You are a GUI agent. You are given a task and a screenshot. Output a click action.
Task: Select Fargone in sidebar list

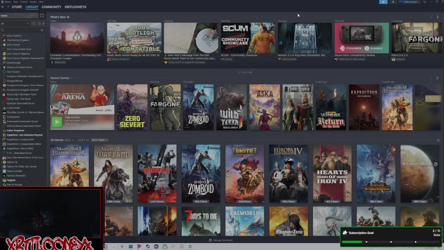[11, 180]
